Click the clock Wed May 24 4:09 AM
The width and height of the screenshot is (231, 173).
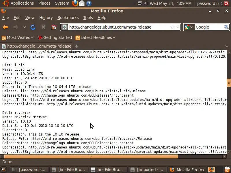pyautogui.click(x=171, y=3)
